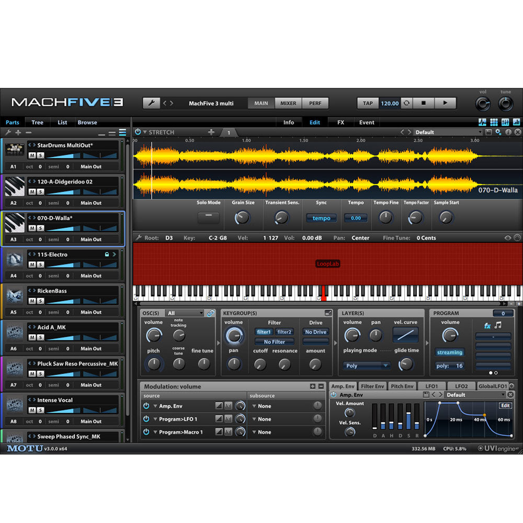Open the Browse tab in sidebar
This screenshot has height=523, width=523.
87,122
